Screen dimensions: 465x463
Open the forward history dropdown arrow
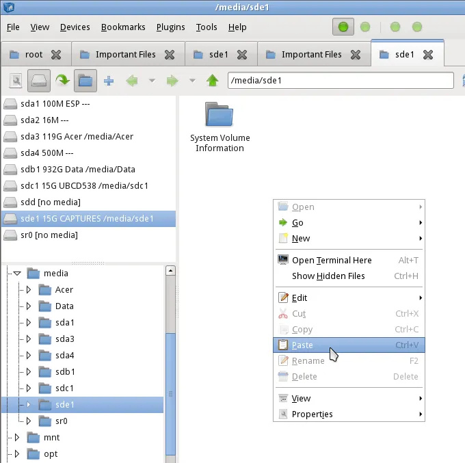[x=192, y=81]
